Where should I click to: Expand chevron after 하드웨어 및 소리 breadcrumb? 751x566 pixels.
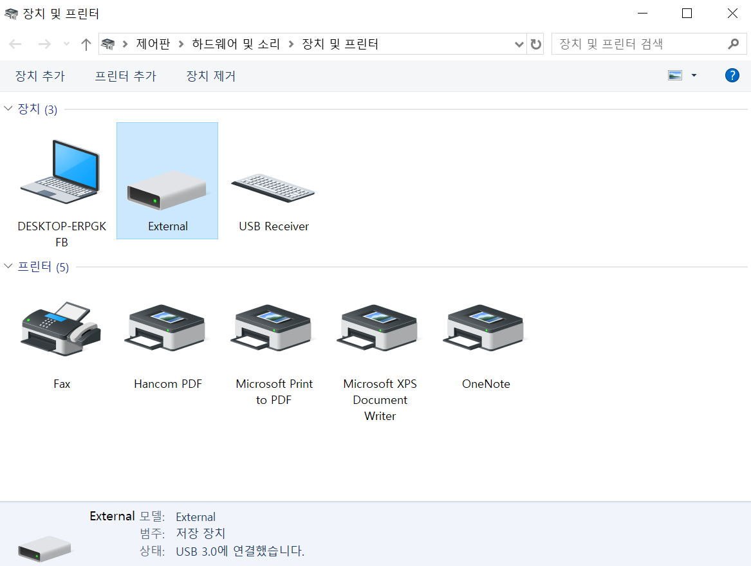291,44
